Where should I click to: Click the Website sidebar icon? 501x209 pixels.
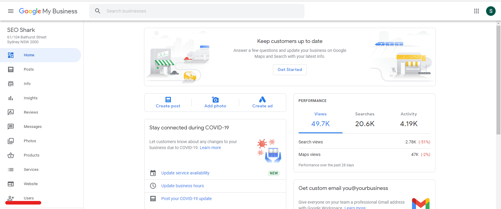[x=11, y=184]
